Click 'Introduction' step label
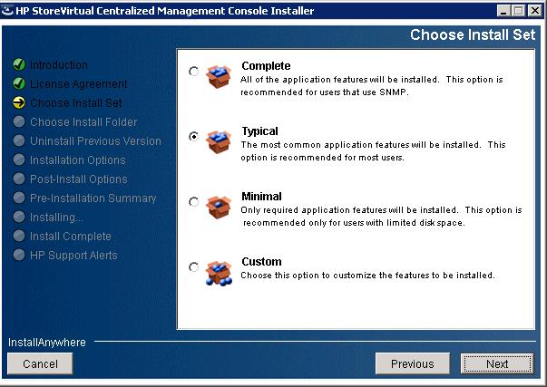Viewport: 547px width, 387px height. click(x=59, y=65)
